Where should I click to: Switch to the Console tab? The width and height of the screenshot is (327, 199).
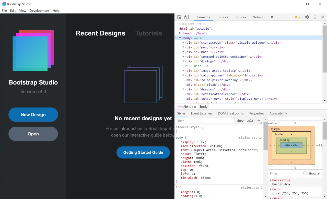222,17
